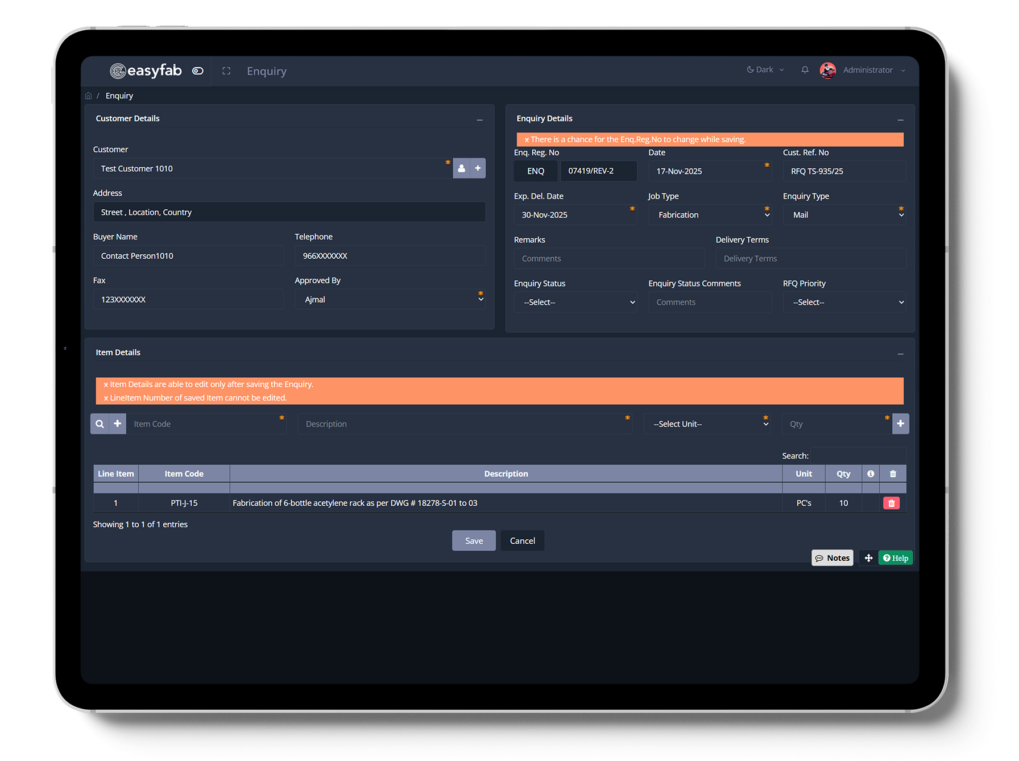Image resolution: width=1019 pixels, height=761 pixels.
Task: Click the Enquiry breadcrumb link
Action: click(119, 96)
